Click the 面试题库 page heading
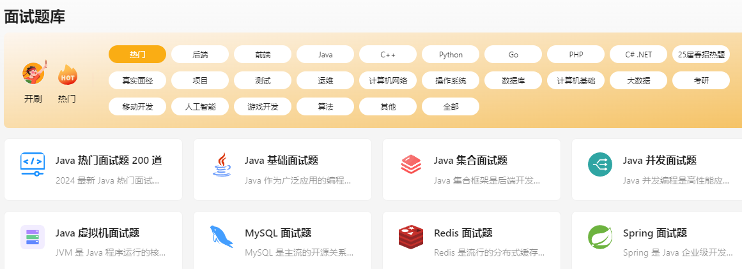This screenshot has width=742, height=269. pos(35,17)
